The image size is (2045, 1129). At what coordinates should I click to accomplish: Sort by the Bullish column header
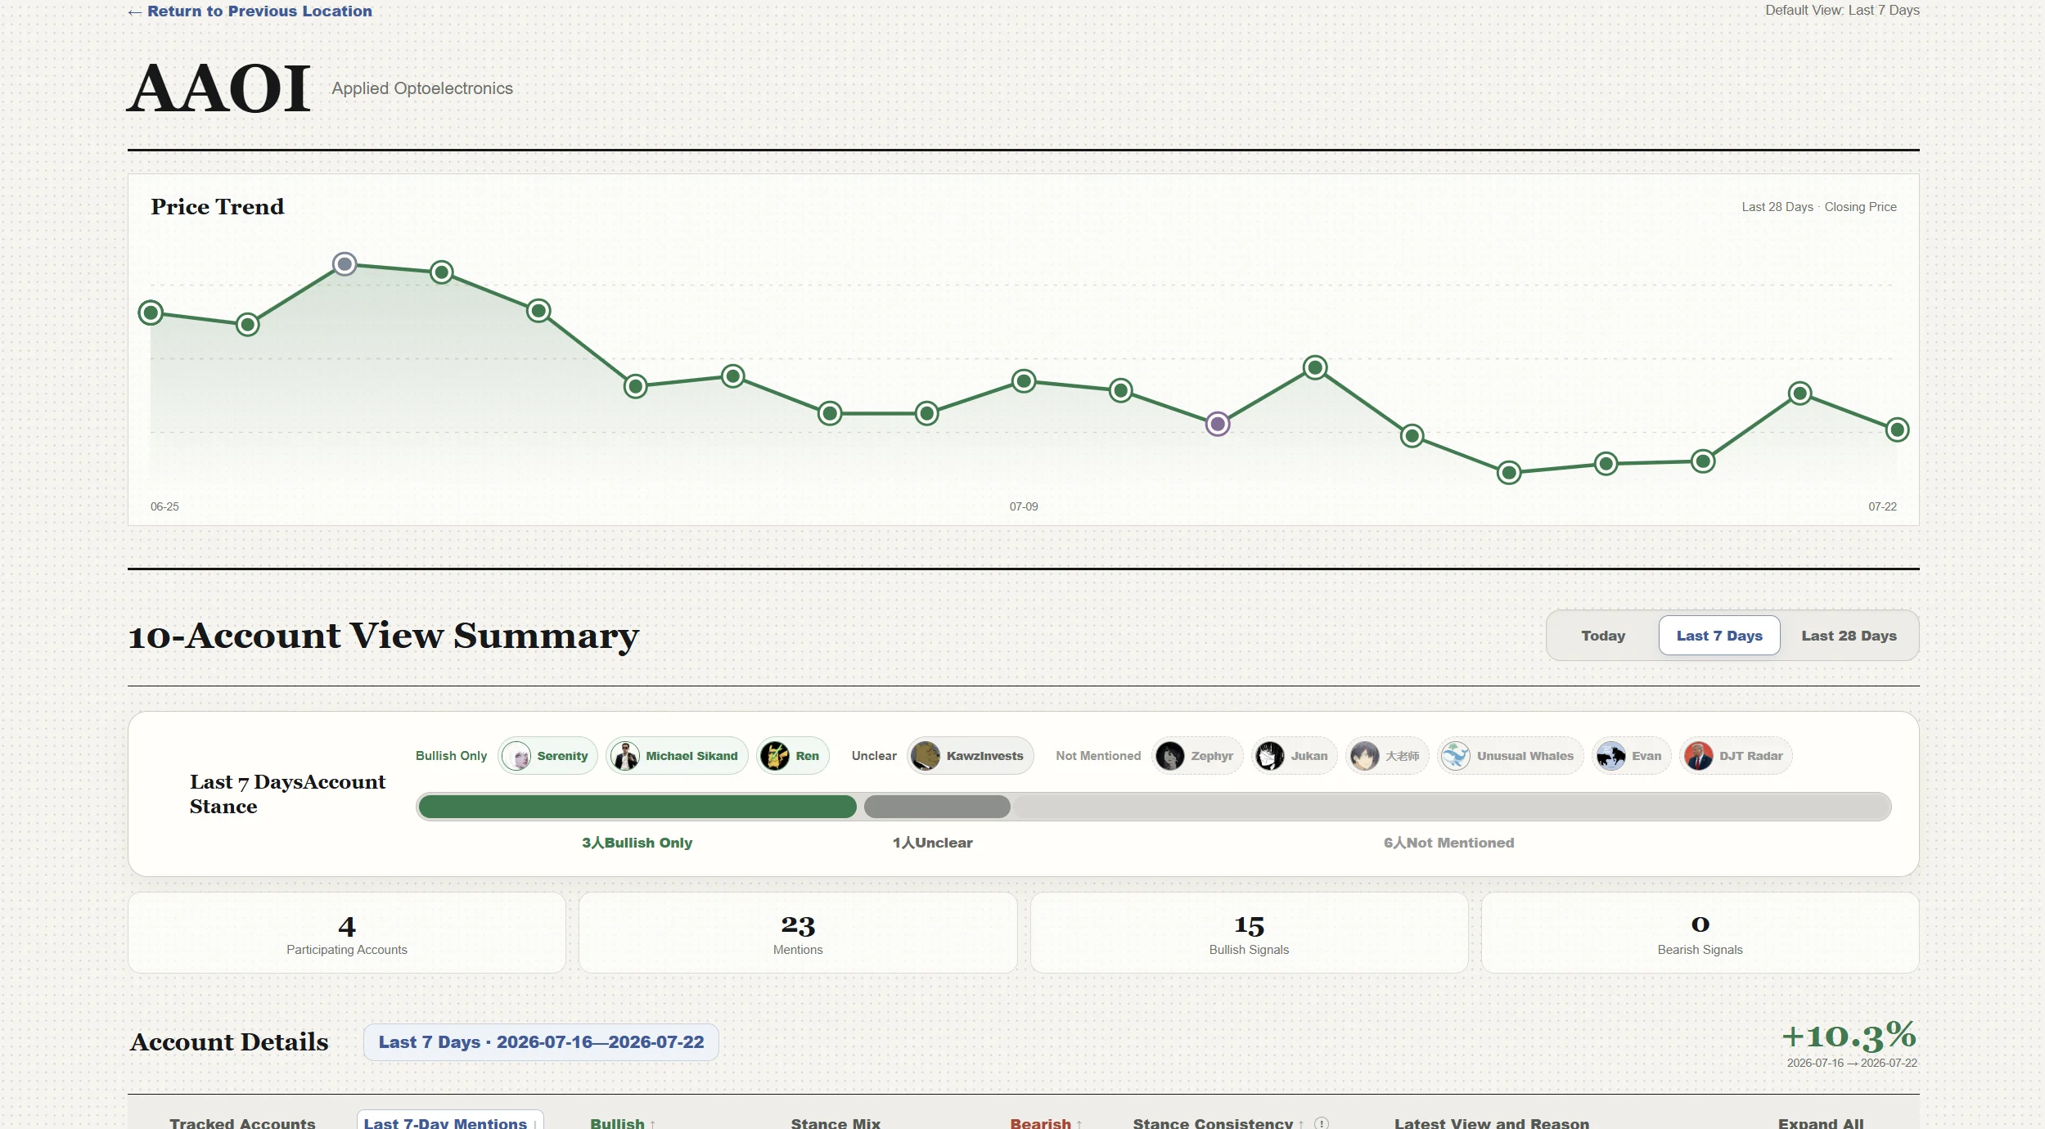623,1123
